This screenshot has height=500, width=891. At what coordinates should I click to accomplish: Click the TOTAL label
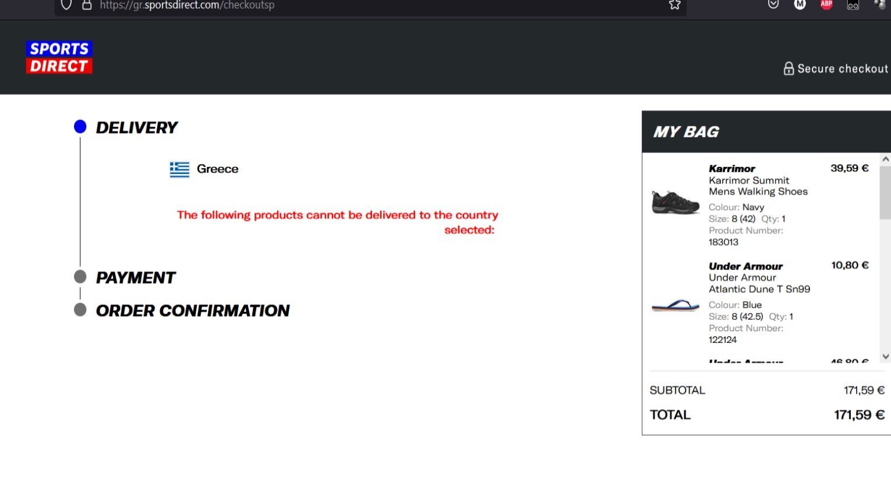[x=670, y=415]
